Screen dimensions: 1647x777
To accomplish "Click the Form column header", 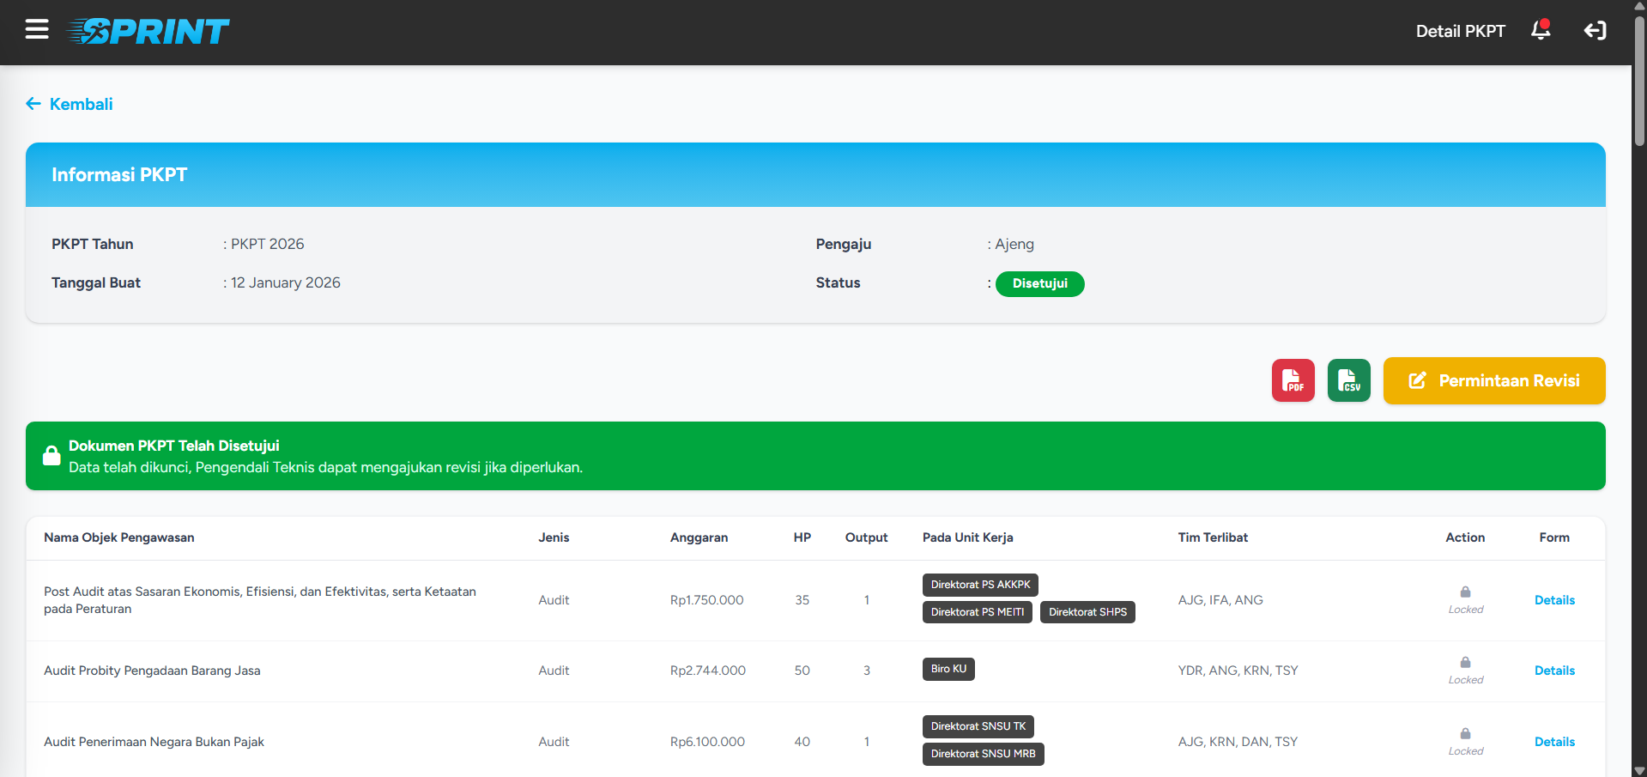I will (x=1554, y=537).
